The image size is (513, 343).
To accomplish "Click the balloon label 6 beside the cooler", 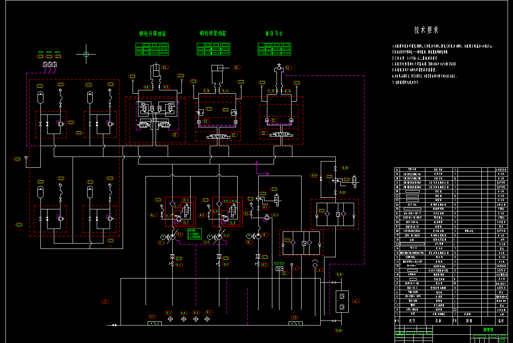I will point(355,301).
